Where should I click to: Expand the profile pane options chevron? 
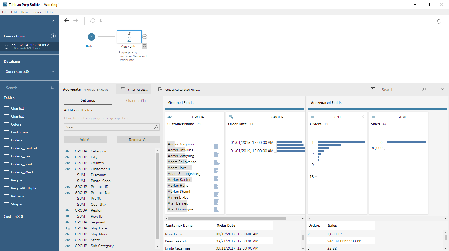click(x=442, y=89)
